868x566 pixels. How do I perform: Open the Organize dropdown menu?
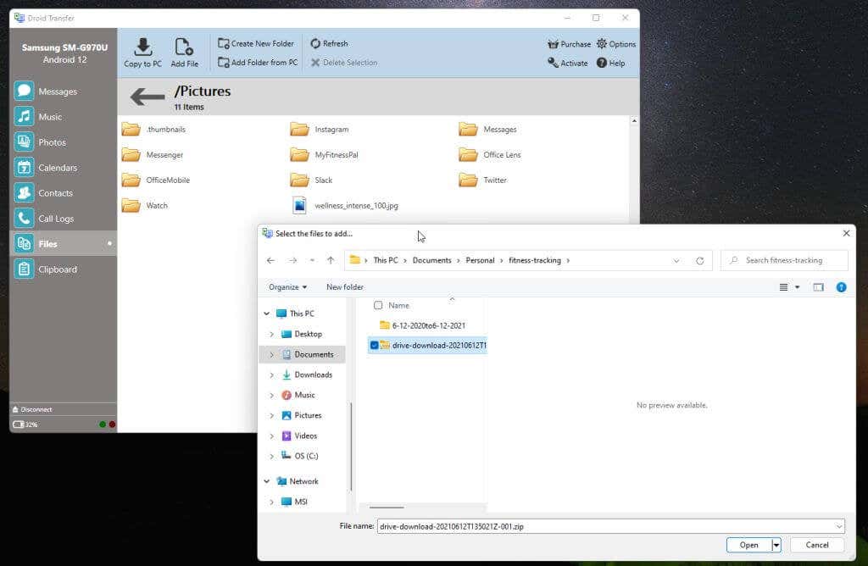pos(287,287)
